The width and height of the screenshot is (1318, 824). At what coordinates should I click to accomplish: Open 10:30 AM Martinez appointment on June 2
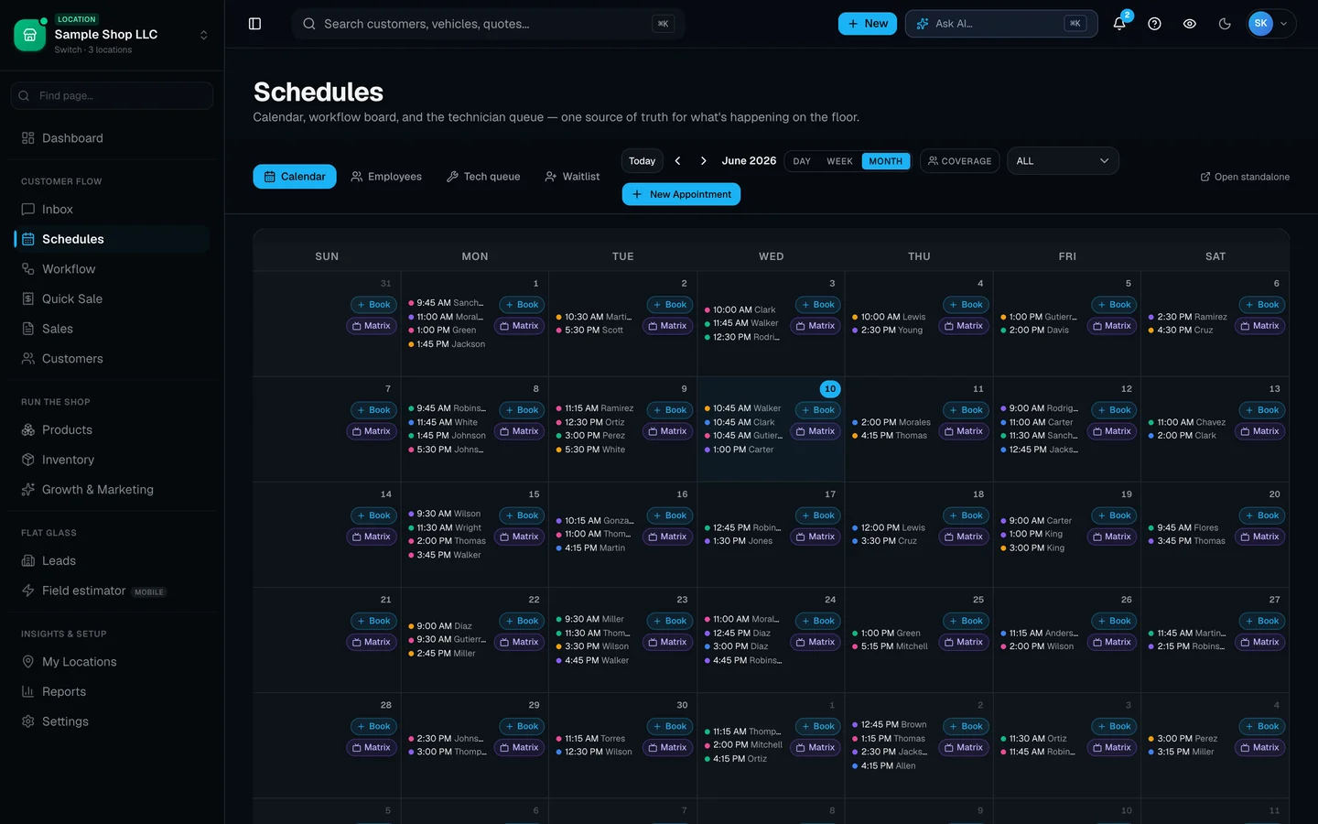click(594, 317)
